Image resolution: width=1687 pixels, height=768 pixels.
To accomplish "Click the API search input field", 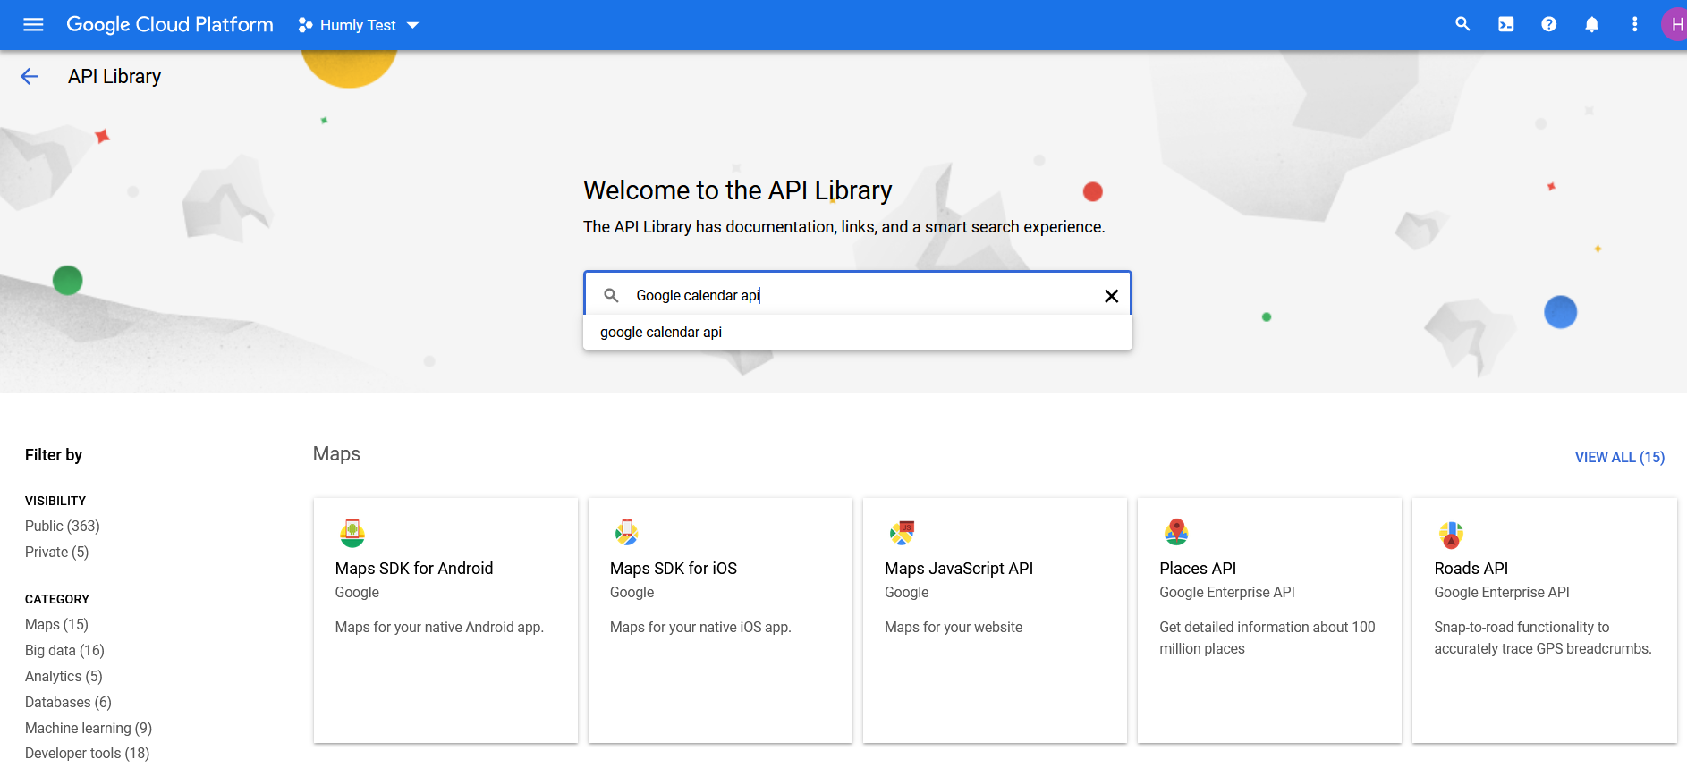I will point(857,295).
